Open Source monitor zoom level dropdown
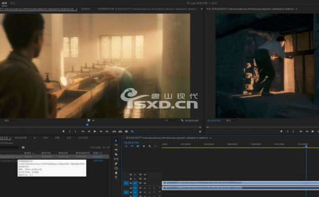Image resolution: width=319 pixels, height=197 pixels. 11,121
